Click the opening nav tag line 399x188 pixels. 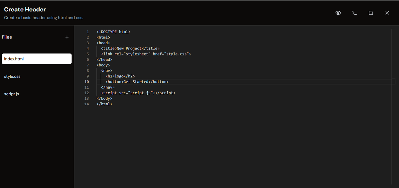point(107,71)
